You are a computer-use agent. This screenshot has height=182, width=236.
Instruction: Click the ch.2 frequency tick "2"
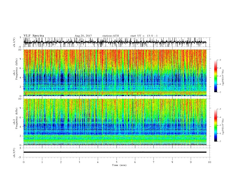21,136
